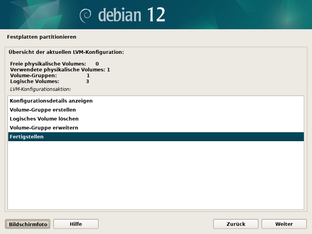Select "Volume-Gruppe erstellen" option

tap(43, 110)
